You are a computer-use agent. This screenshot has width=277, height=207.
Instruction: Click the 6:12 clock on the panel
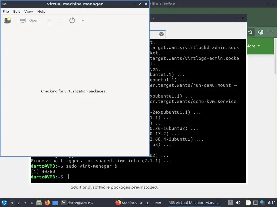click(x=272, y=203)
